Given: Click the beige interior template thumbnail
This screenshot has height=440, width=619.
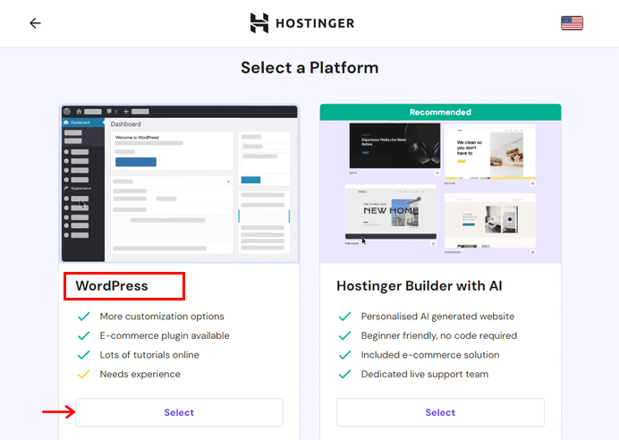Looking at the screenshot, I should pos(490,221).
